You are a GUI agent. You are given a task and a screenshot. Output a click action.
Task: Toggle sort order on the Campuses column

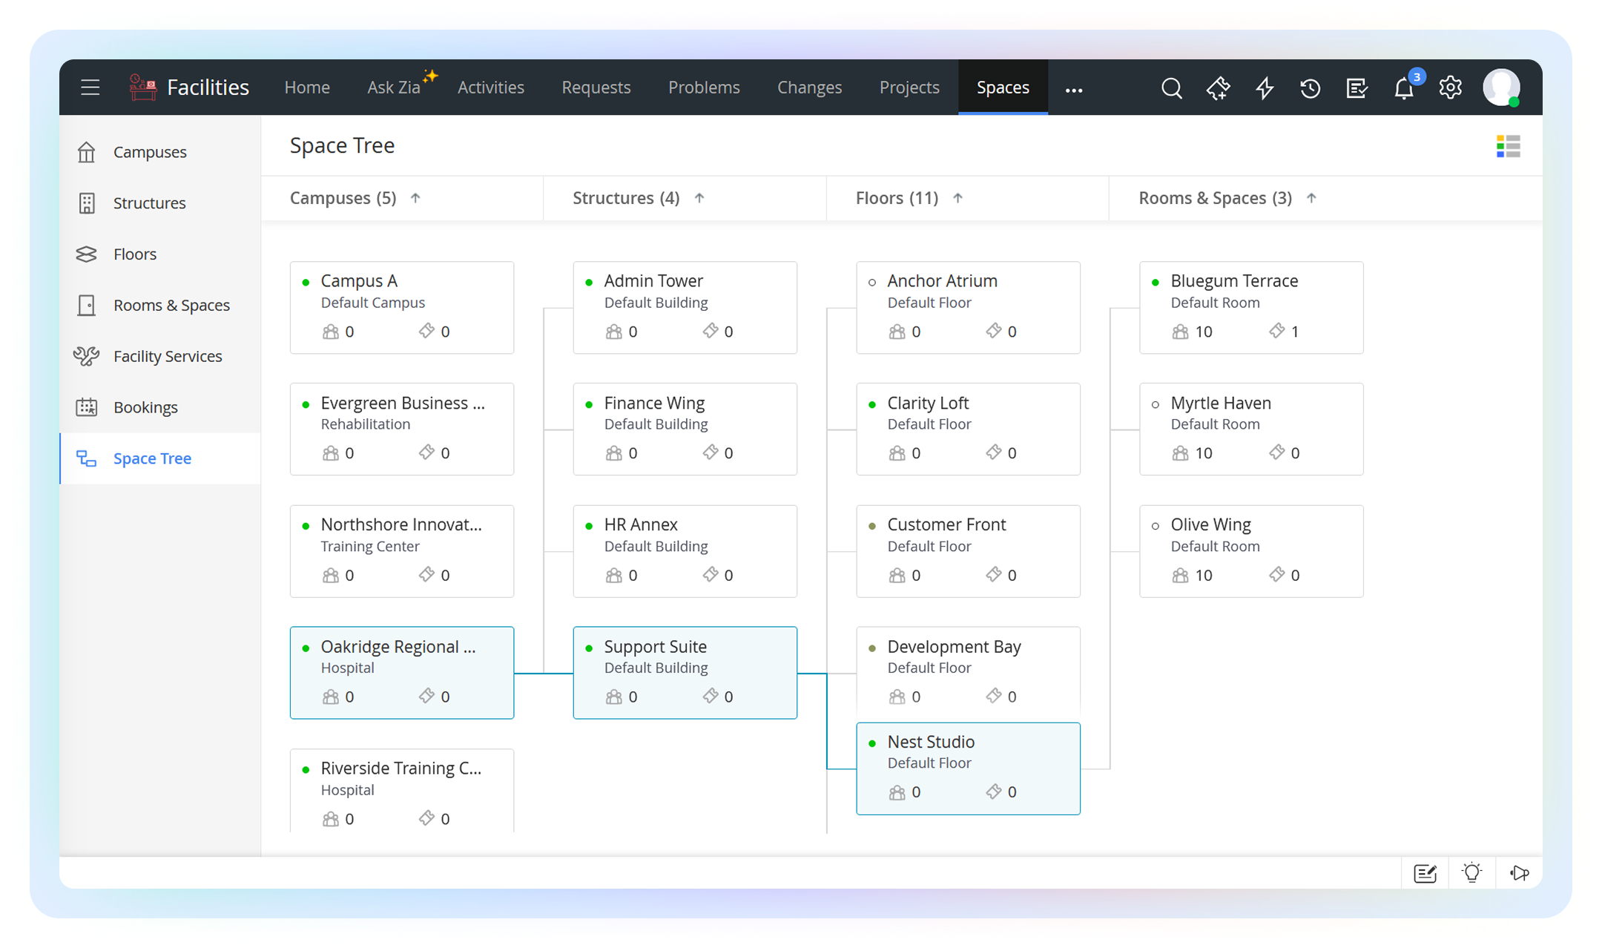click(x=416, y=198)
